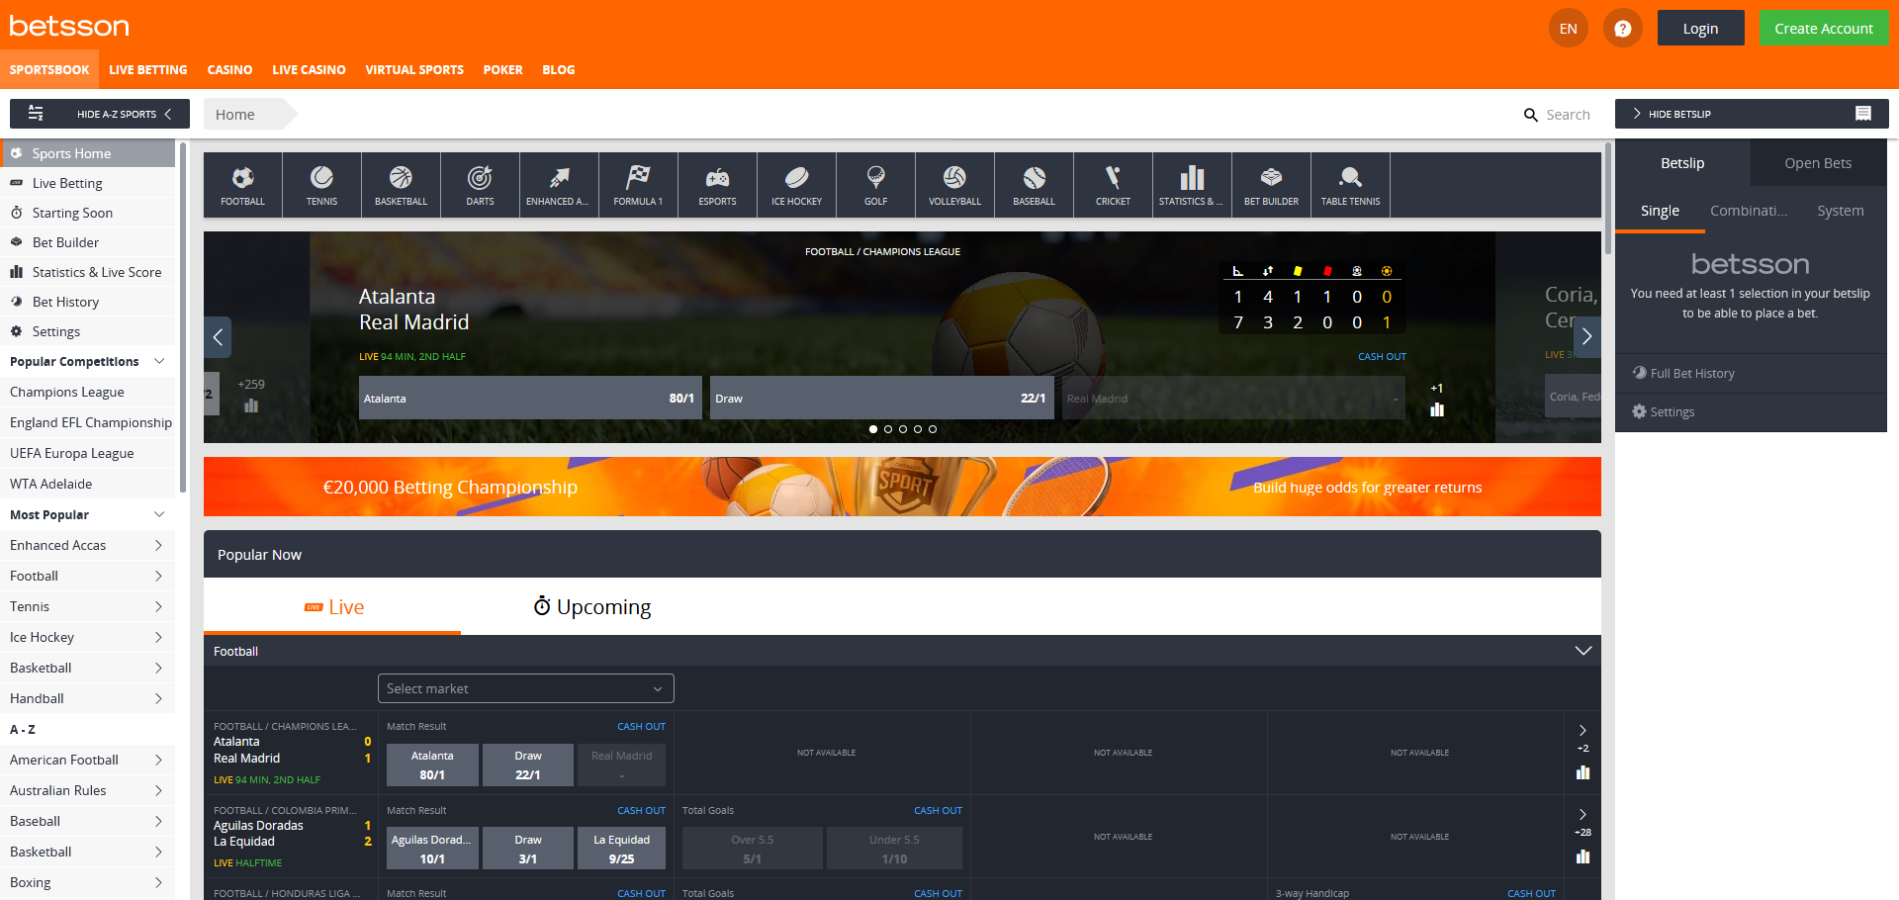Open the Volleyball icon
Viewport: 1899px width, 900px height.
[x=954, y=185]
